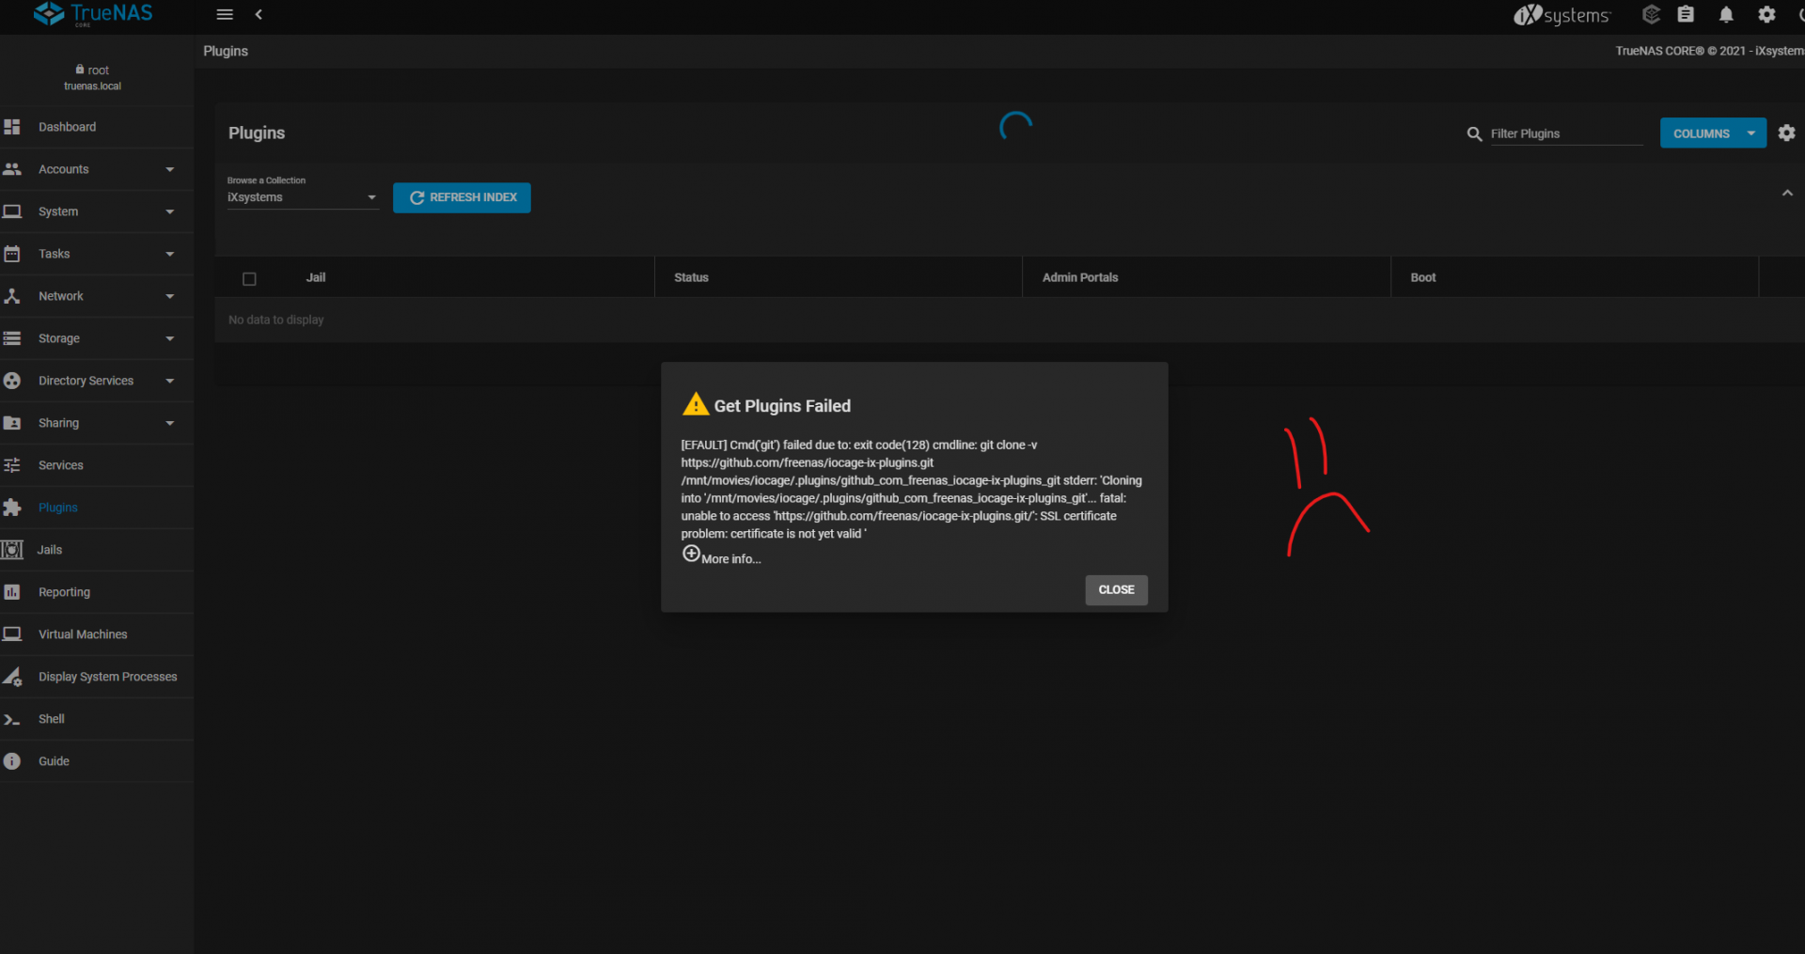Viewport: 1805px width, 954px height.
Task: Collapse sidebar using the back chevron icon
Action: [259, 15]
